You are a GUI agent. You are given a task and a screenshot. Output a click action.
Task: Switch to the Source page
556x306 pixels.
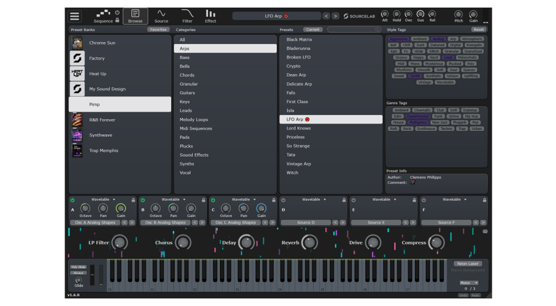[161, 16]
